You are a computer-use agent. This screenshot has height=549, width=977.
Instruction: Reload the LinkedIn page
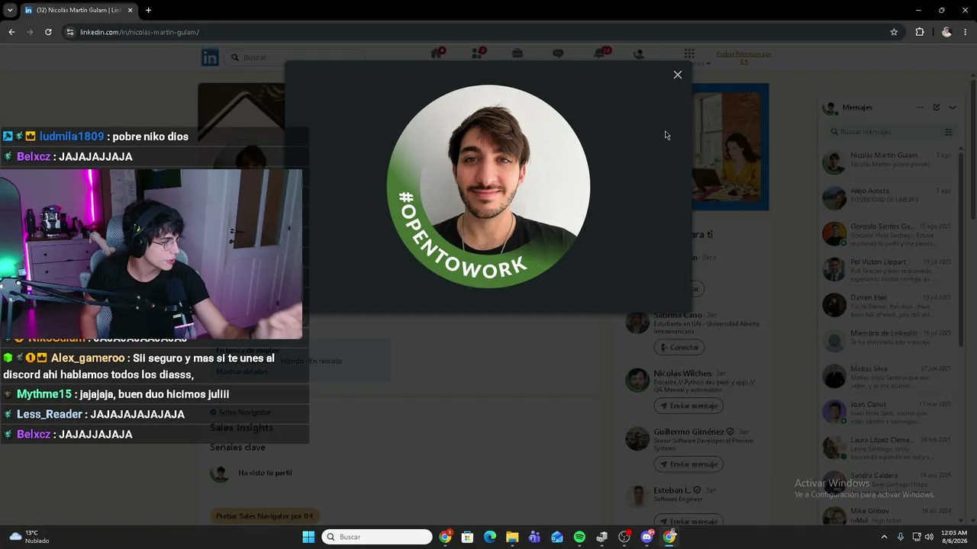[x=48, y=32]
